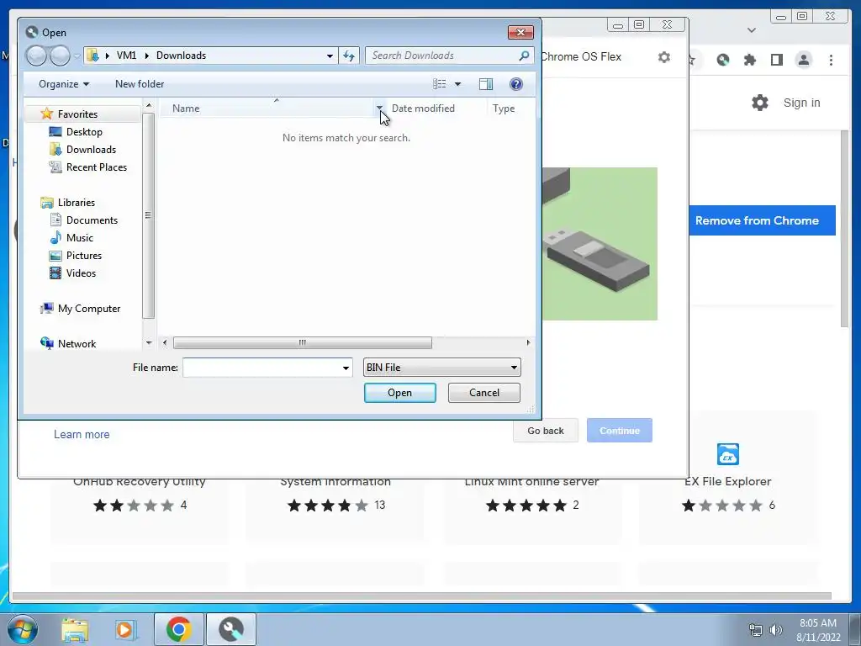
Task: Click the Open button
Action: 399,393
